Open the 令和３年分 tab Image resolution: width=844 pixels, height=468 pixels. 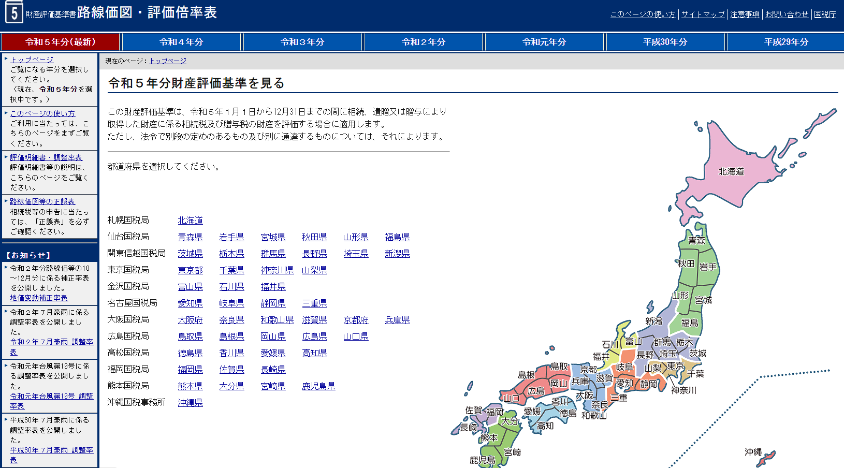(302, 42)
